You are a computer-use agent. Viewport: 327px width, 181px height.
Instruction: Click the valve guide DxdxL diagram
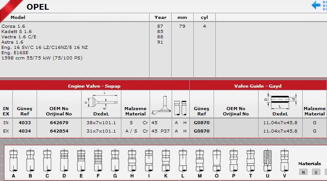(280, 101)
